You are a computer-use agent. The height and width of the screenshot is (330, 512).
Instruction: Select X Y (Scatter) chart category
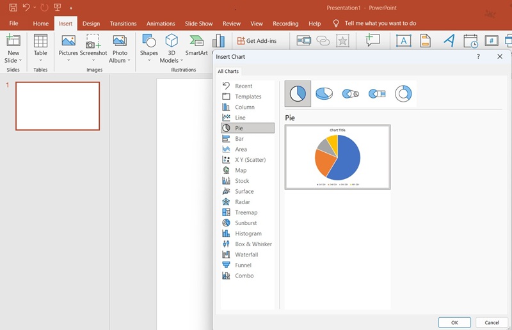248,160
